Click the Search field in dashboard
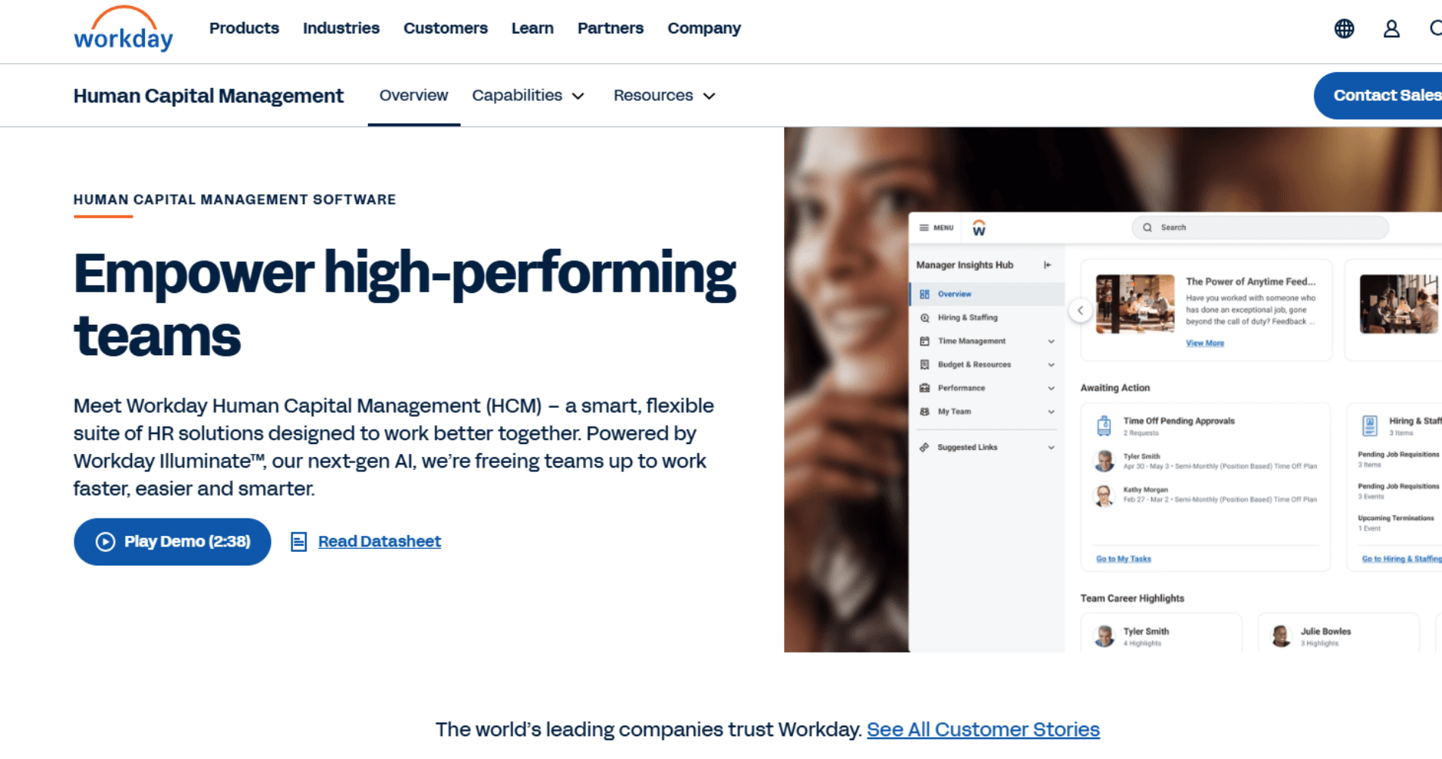The height and width of the screenshot is (759, 1442). tap(1260, 228)
